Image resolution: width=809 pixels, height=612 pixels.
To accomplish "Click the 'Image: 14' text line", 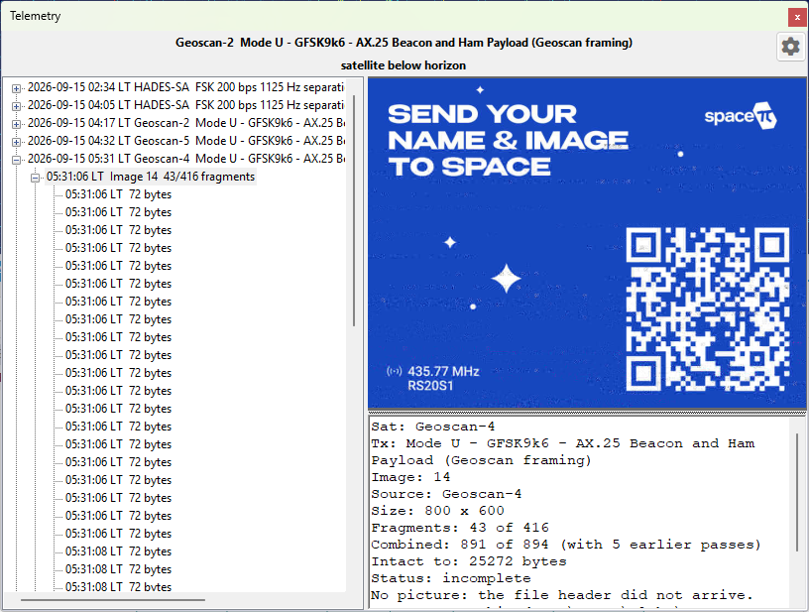I will [x=410, y=477].
